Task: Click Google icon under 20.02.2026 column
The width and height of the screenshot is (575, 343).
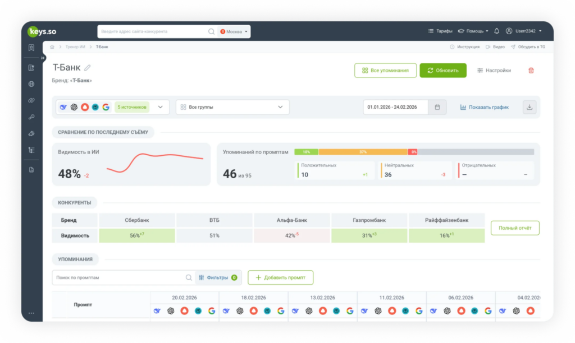Action: coord(212,311)
